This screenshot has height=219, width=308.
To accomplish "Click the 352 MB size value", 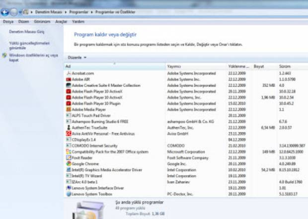I will point(269,85).
